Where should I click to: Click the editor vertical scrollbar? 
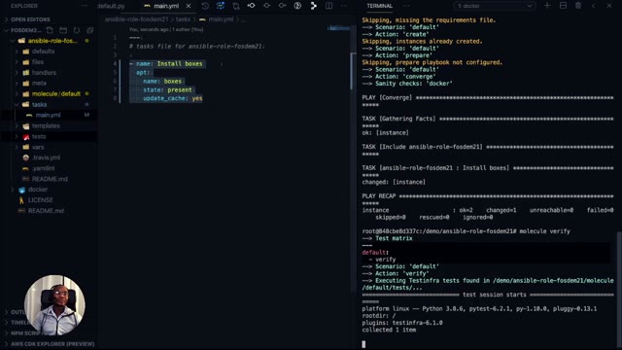[x=352, y=71]
